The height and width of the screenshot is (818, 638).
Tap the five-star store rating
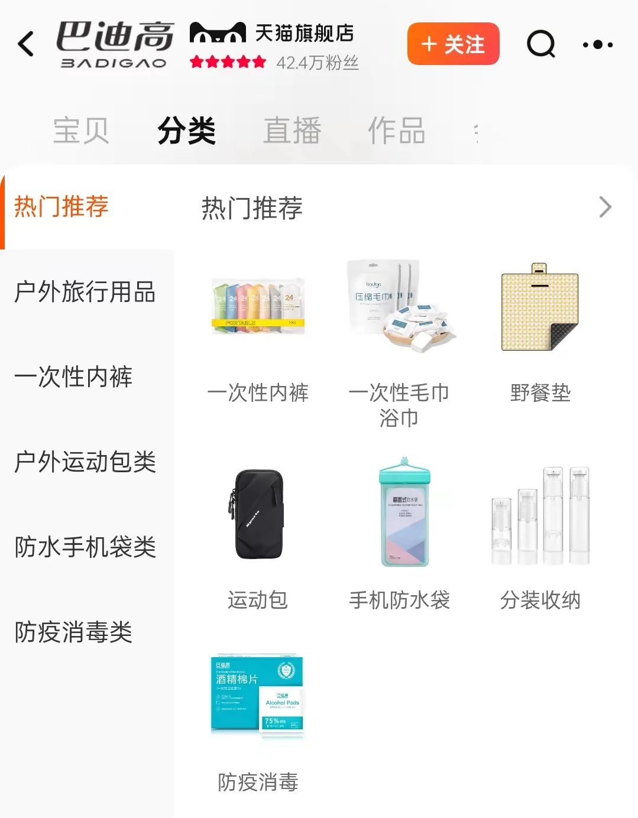coord(228,62)
